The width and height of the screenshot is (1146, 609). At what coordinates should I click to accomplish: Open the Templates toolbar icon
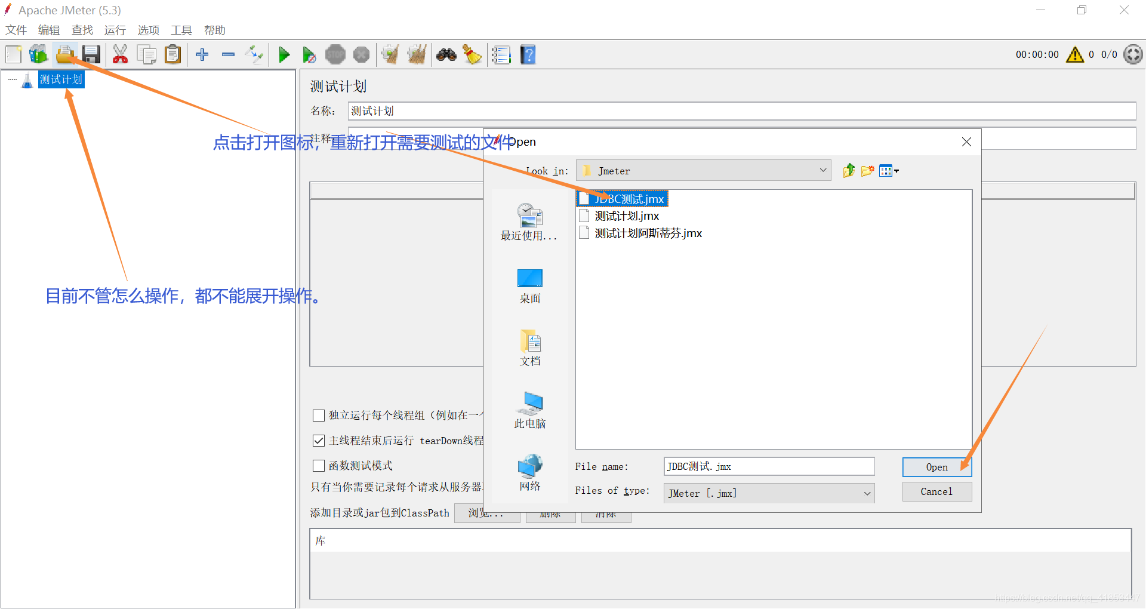pyautogui.click(x=39, y=55)
